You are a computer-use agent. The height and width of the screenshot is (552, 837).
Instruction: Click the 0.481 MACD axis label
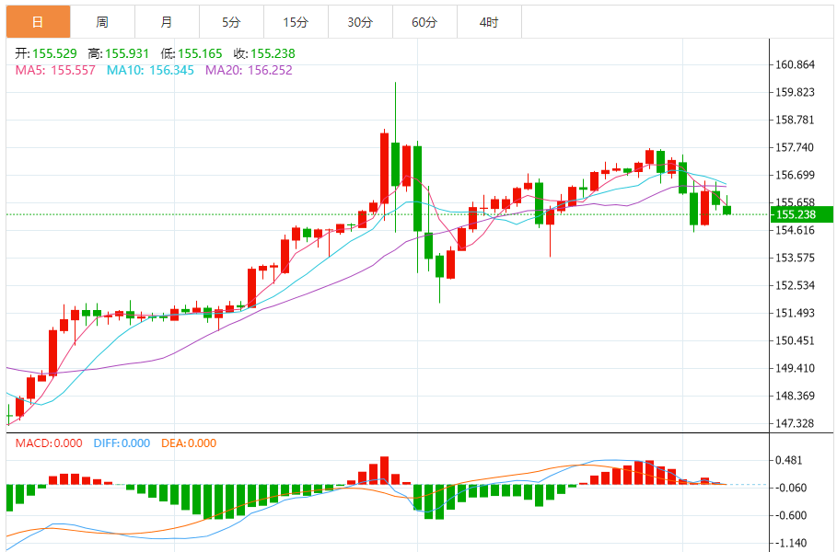[789, 460]
